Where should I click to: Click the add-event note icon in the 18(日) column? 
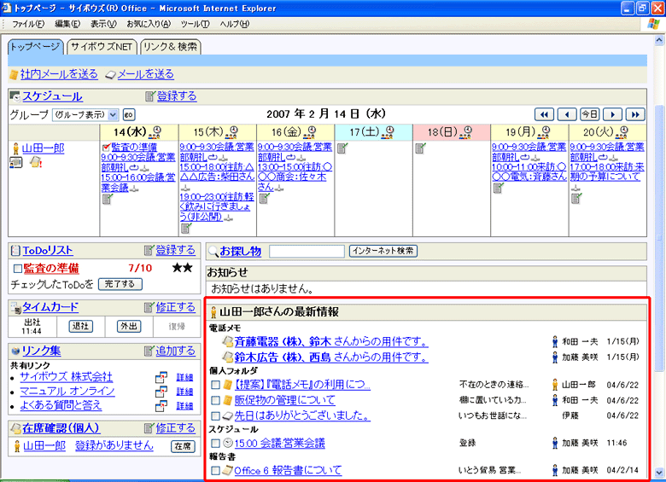tap(420, 148)
